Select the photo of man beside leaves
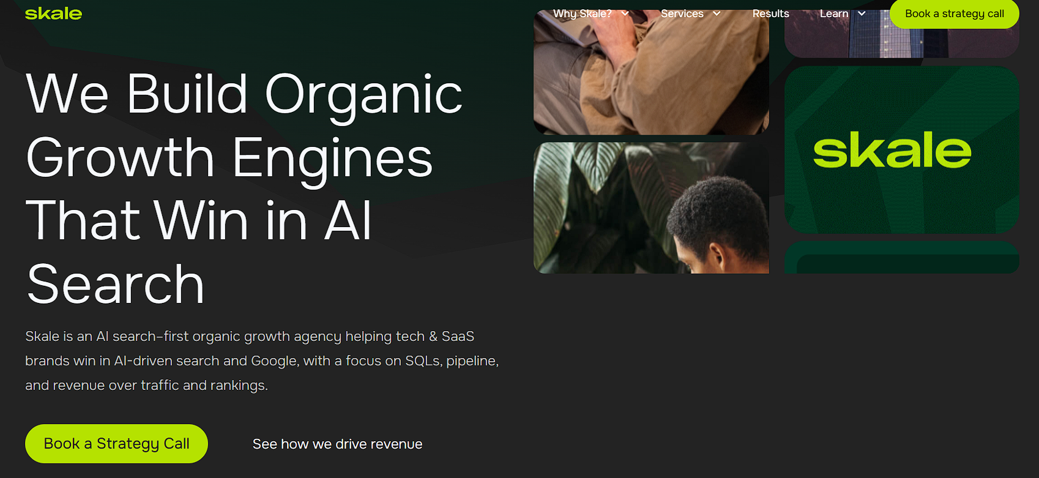 click(651, 208)
